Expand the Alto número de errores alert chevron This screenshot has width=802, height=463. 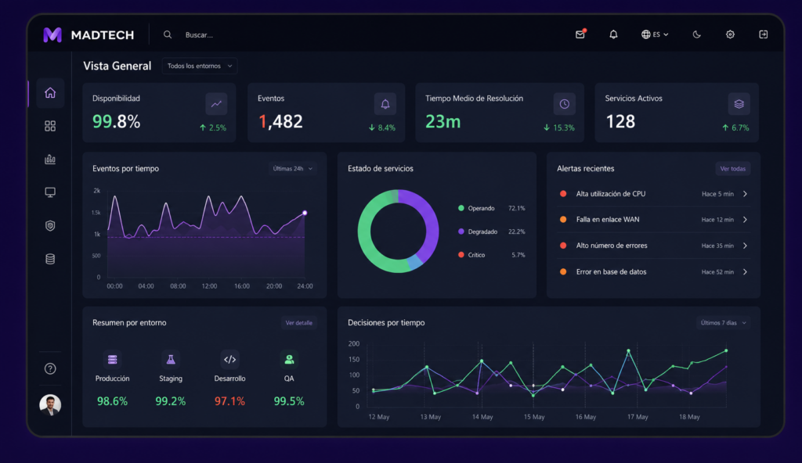pyautogui.click(x=746, y=246)
